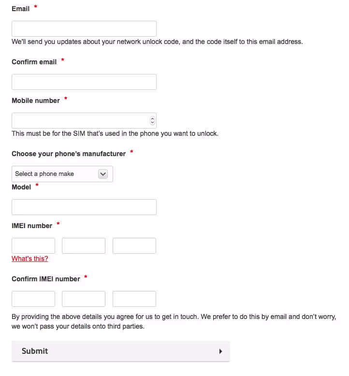
Task: Select the second IMEI number box
Action: tap(84, 246)
